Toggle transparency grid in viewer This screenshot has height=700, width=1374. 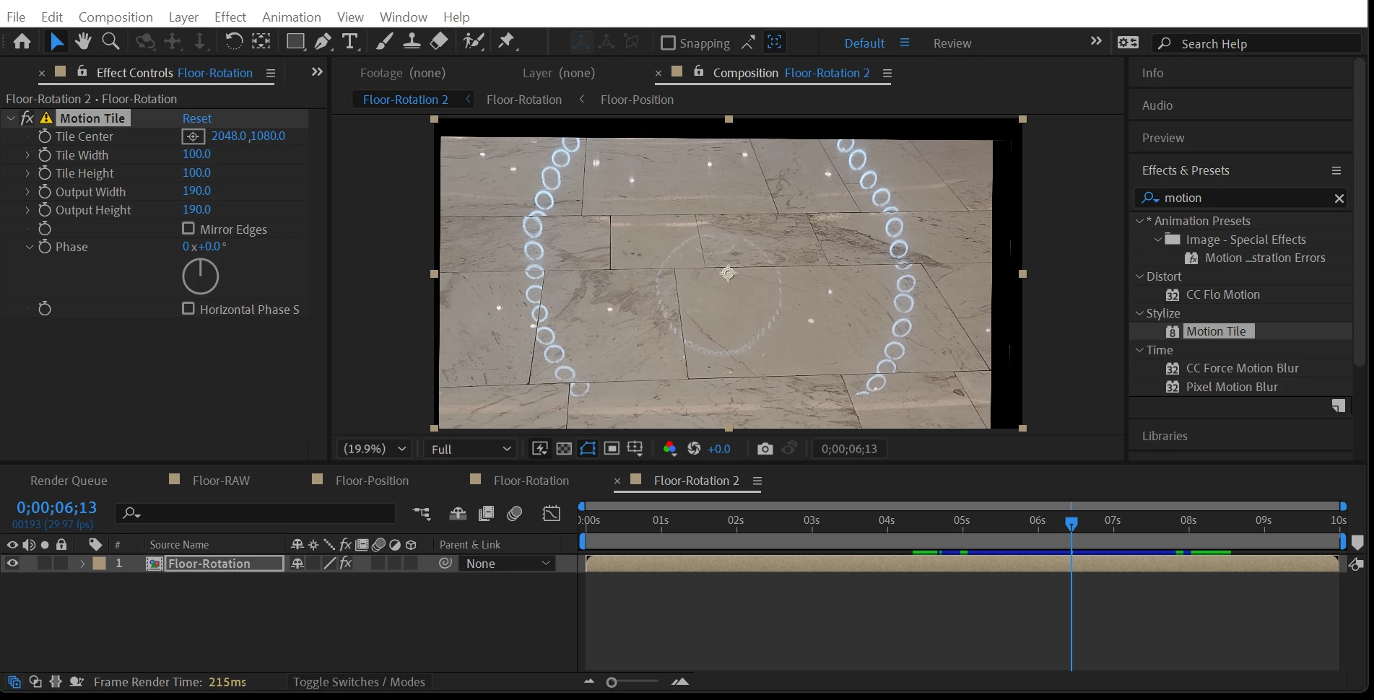(x=564, y=449)
